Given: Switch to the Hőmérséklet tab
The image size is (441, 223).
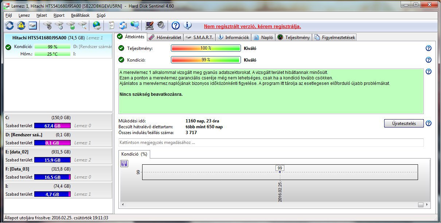Looking at the screenshot, I should (x=165, y=37).
